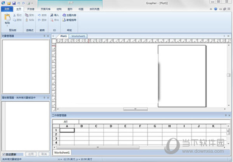
Task: Toggle the auto update (自动更新) checkbox
Action: coord(4,154)
